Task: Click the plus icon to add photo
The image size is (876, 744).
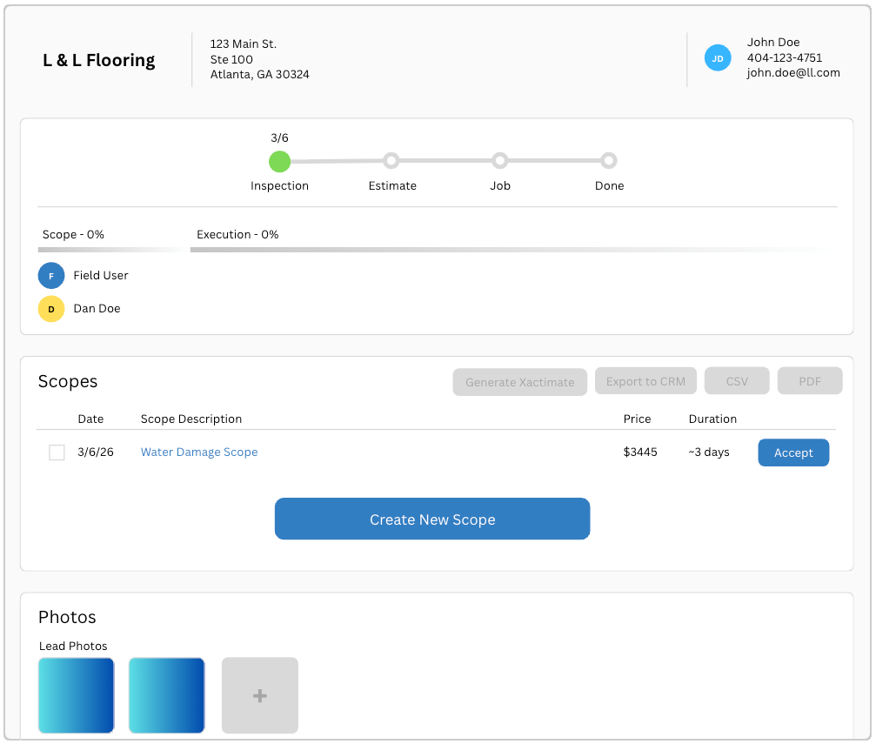Action: click(259, 695)
